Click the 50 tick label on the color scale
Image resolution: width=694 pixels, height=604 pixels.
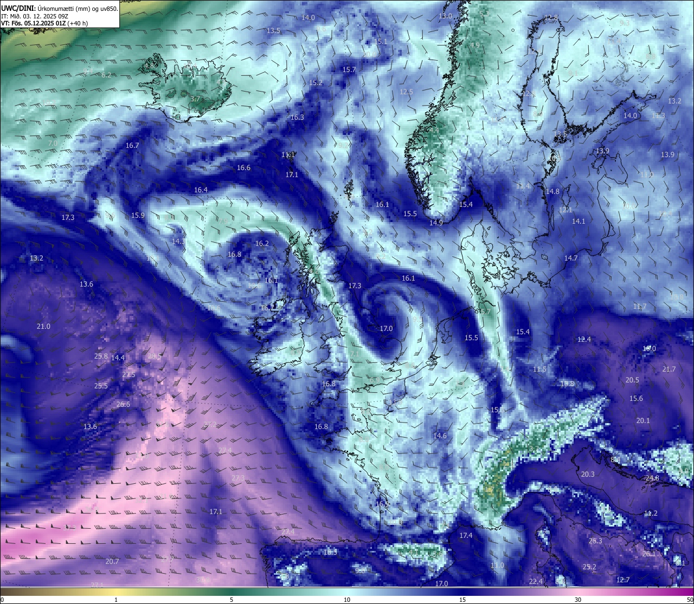pos(689,600)
